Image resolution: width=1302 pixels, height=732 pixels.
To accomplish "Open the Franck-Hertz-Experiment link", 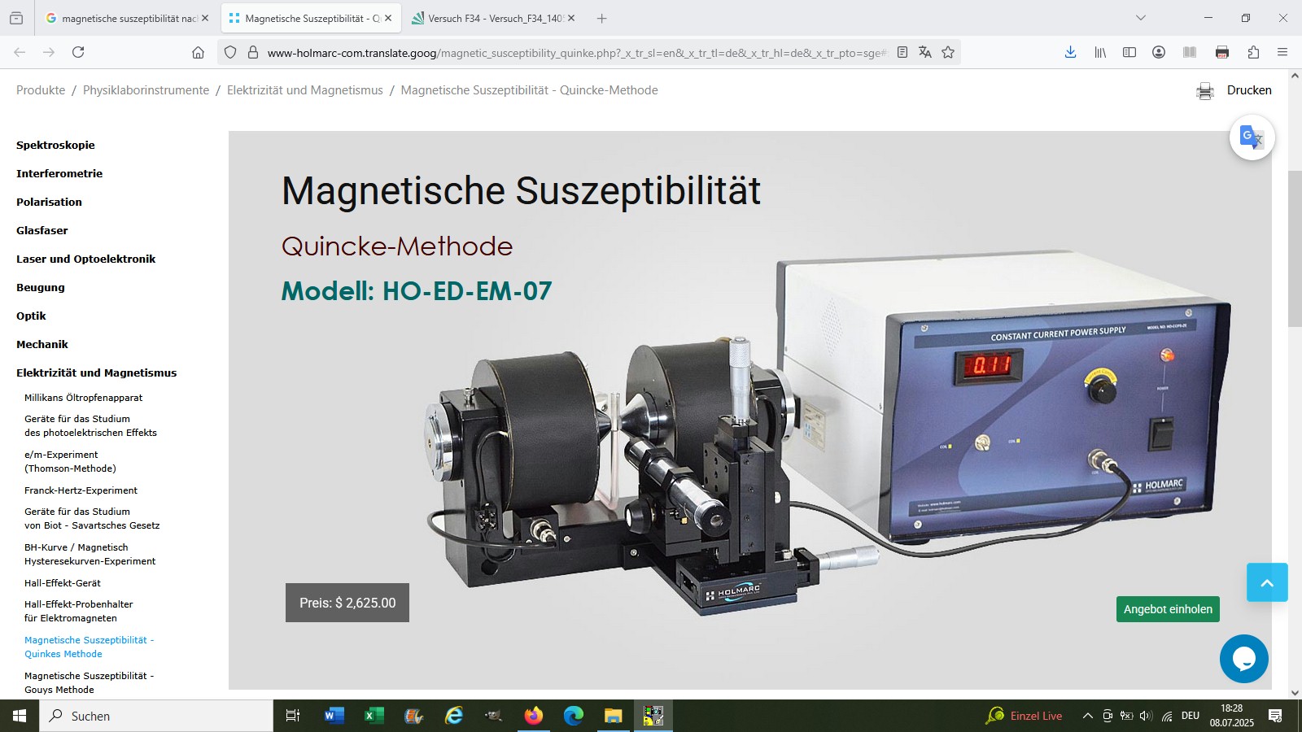I will click(x=81, y=490).
